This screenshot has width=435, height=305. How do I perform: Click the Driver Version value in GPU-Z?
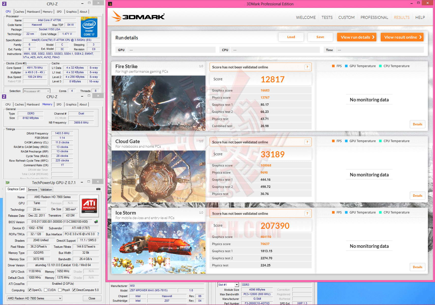(x=63, y=265)
